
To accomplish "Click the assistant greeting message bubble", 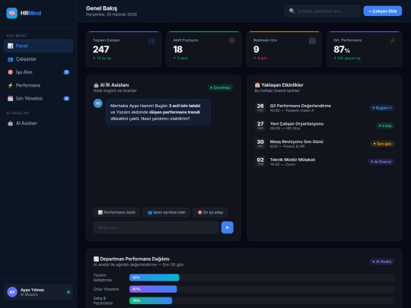I will [158, 112].
